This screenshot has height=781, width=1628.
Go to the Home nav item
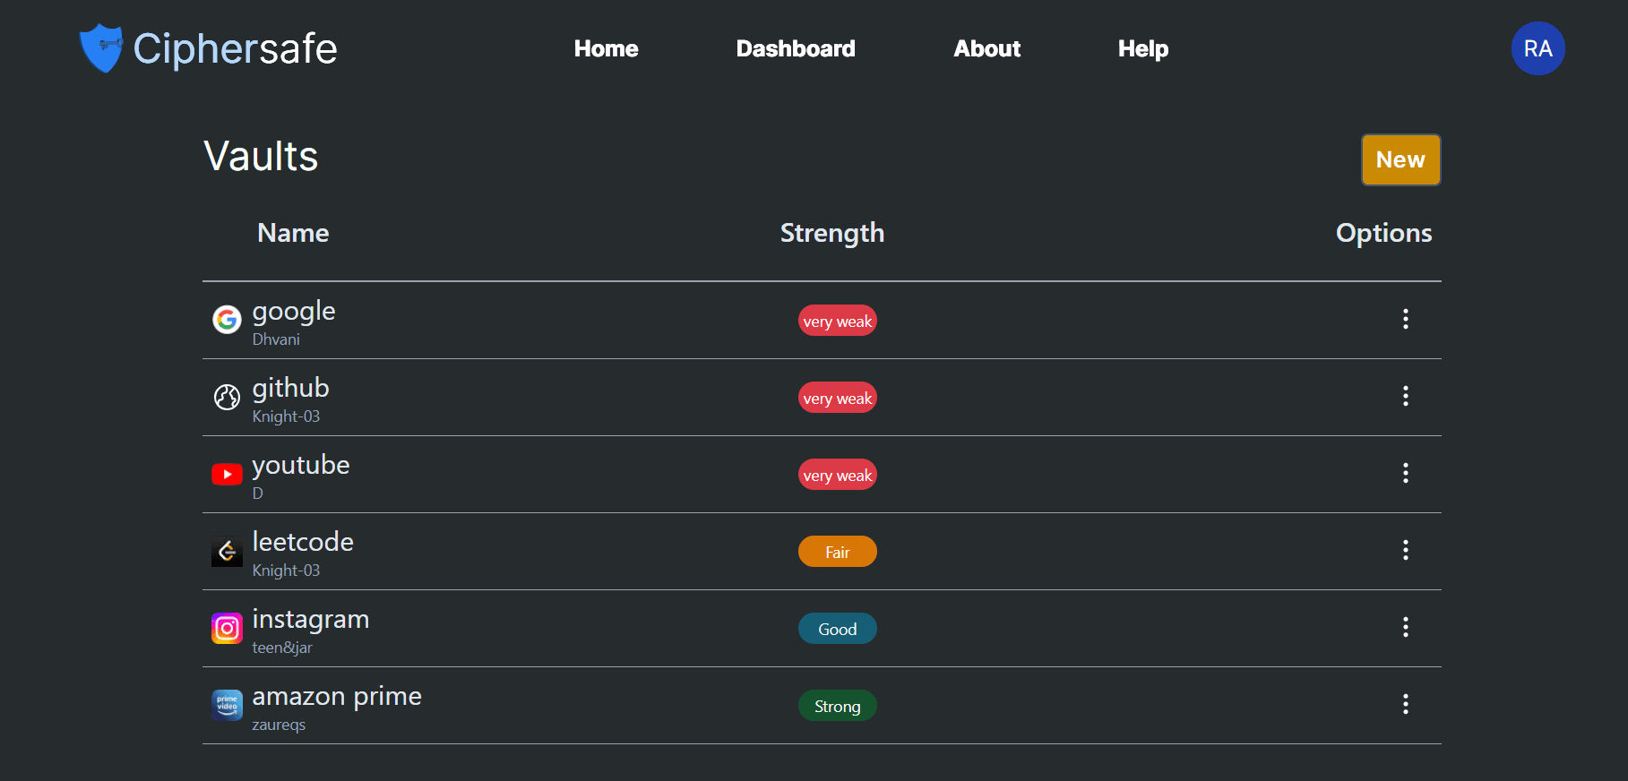pyautogui.click(x=606, y=48)
